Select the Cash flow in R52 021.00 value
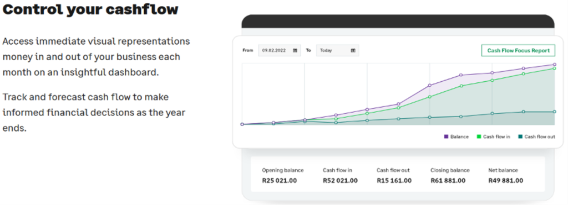The image size is (568, 205). (340, 181)
